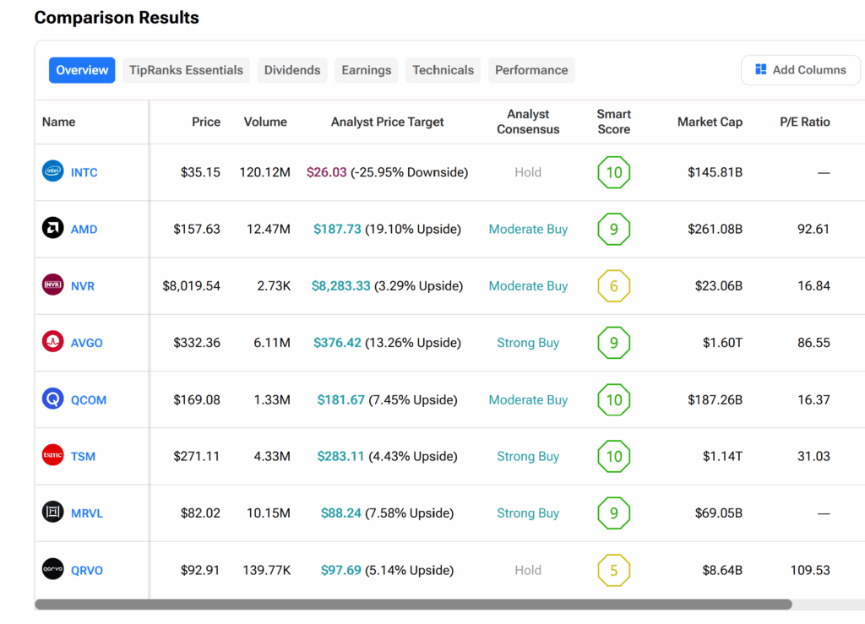Viewport: 865px width, 624px height.
Task: Click AMD Moderate Buy consensus
Action: (x=528, y=230)
